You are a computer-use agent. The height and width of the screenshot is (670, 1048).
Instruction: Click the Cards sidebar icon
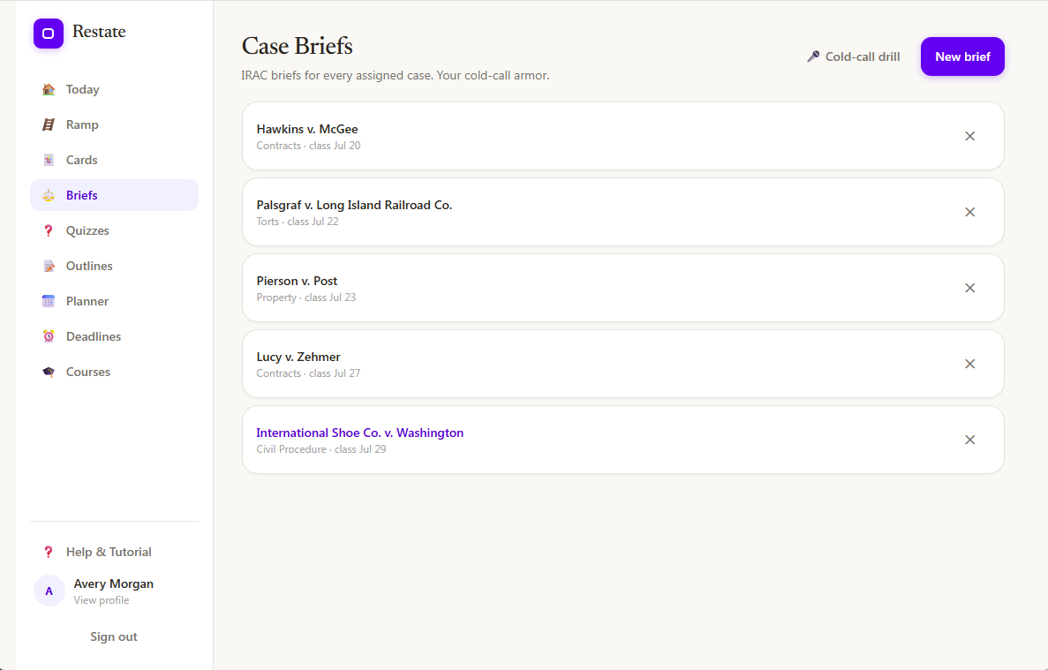click(49, 161)
